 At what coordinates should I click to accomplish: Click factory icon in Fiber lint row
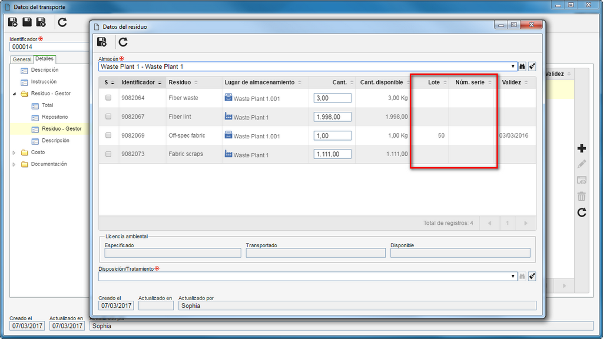coord(228,116)
